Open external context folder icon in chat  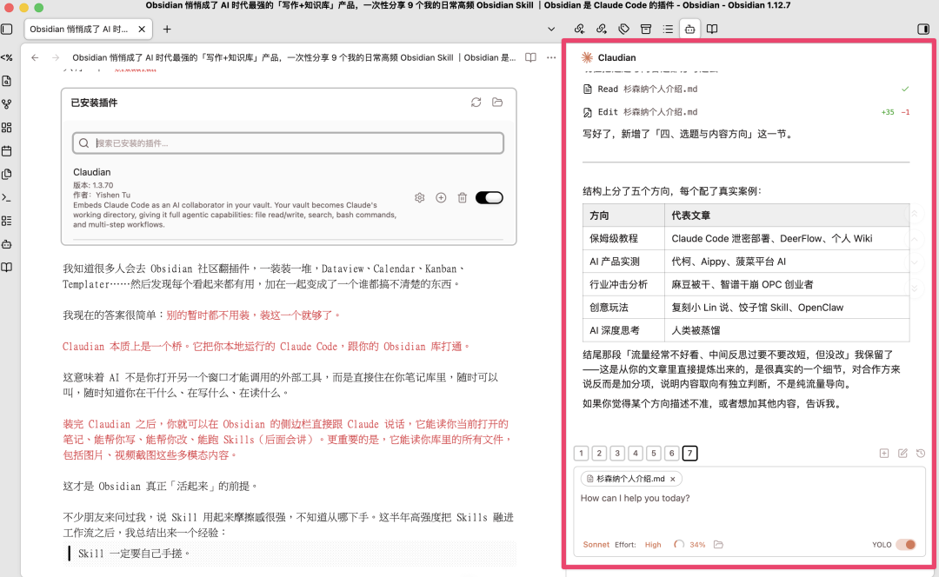pos(719,545)
